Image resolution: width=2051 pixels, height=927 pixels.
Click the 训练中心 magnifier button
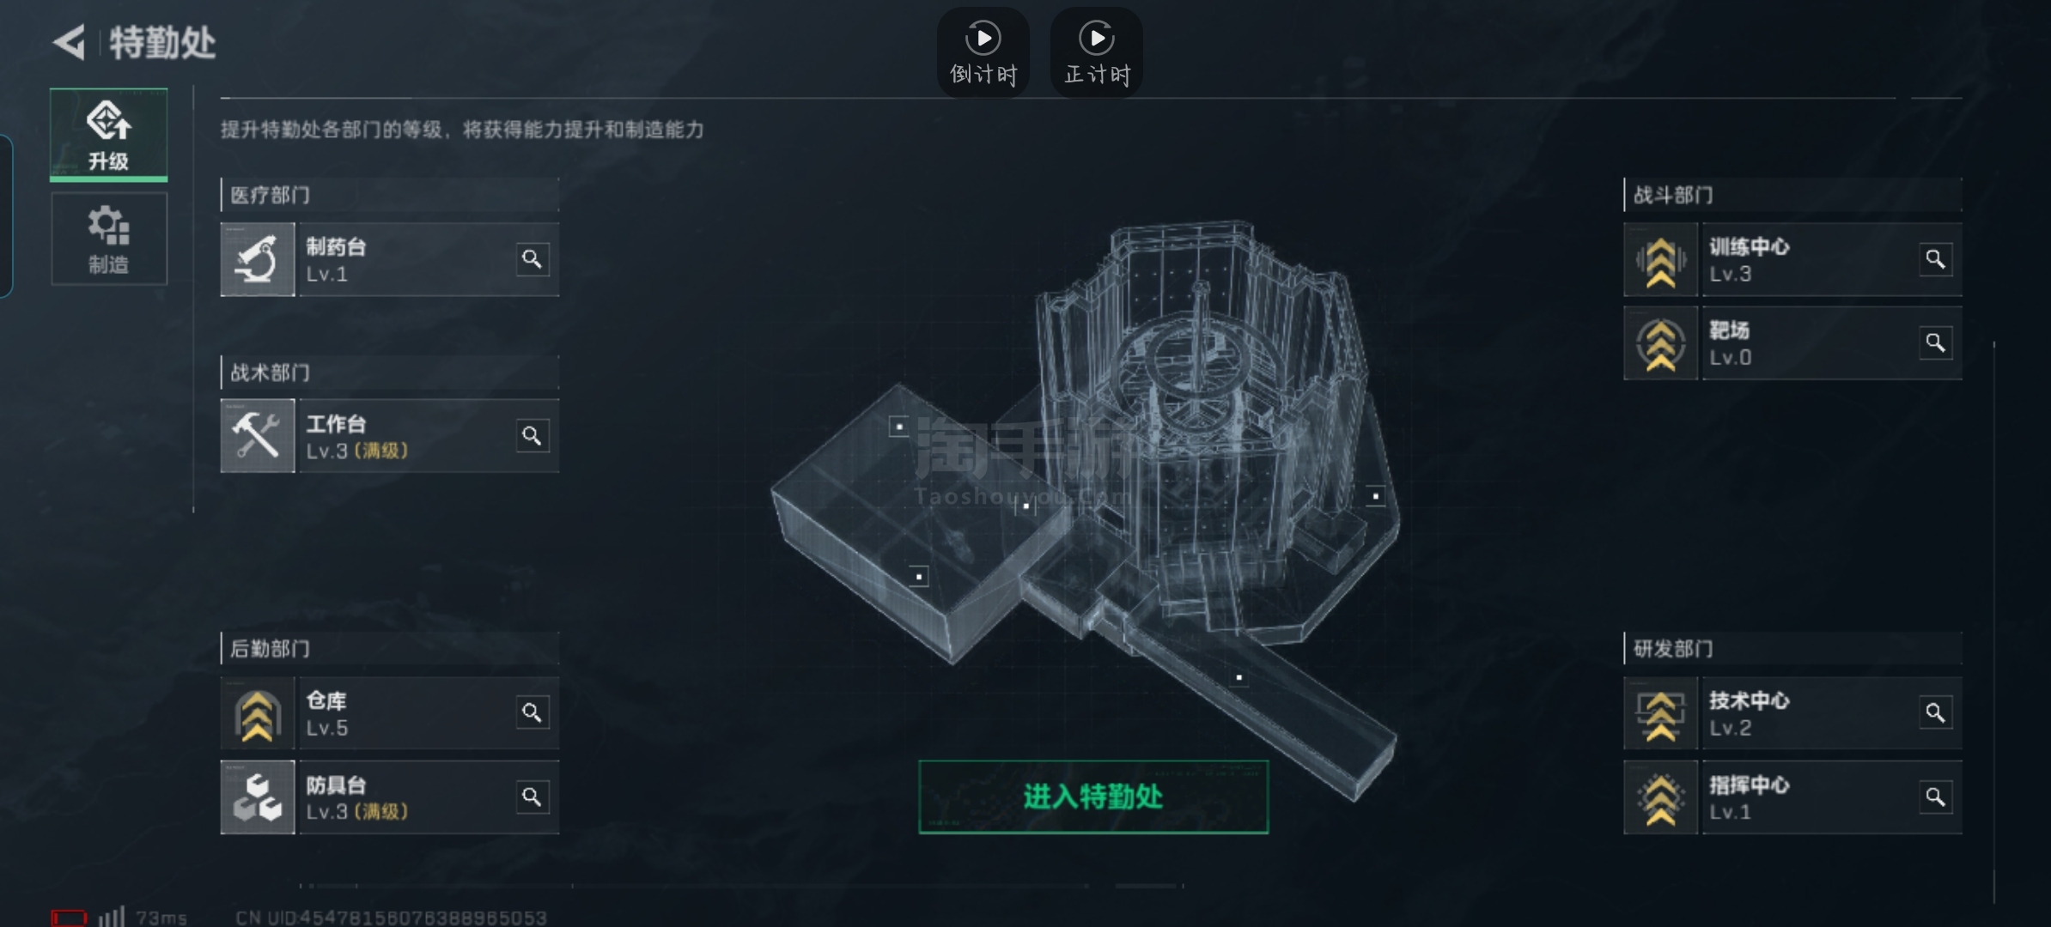click(1936, 259)
